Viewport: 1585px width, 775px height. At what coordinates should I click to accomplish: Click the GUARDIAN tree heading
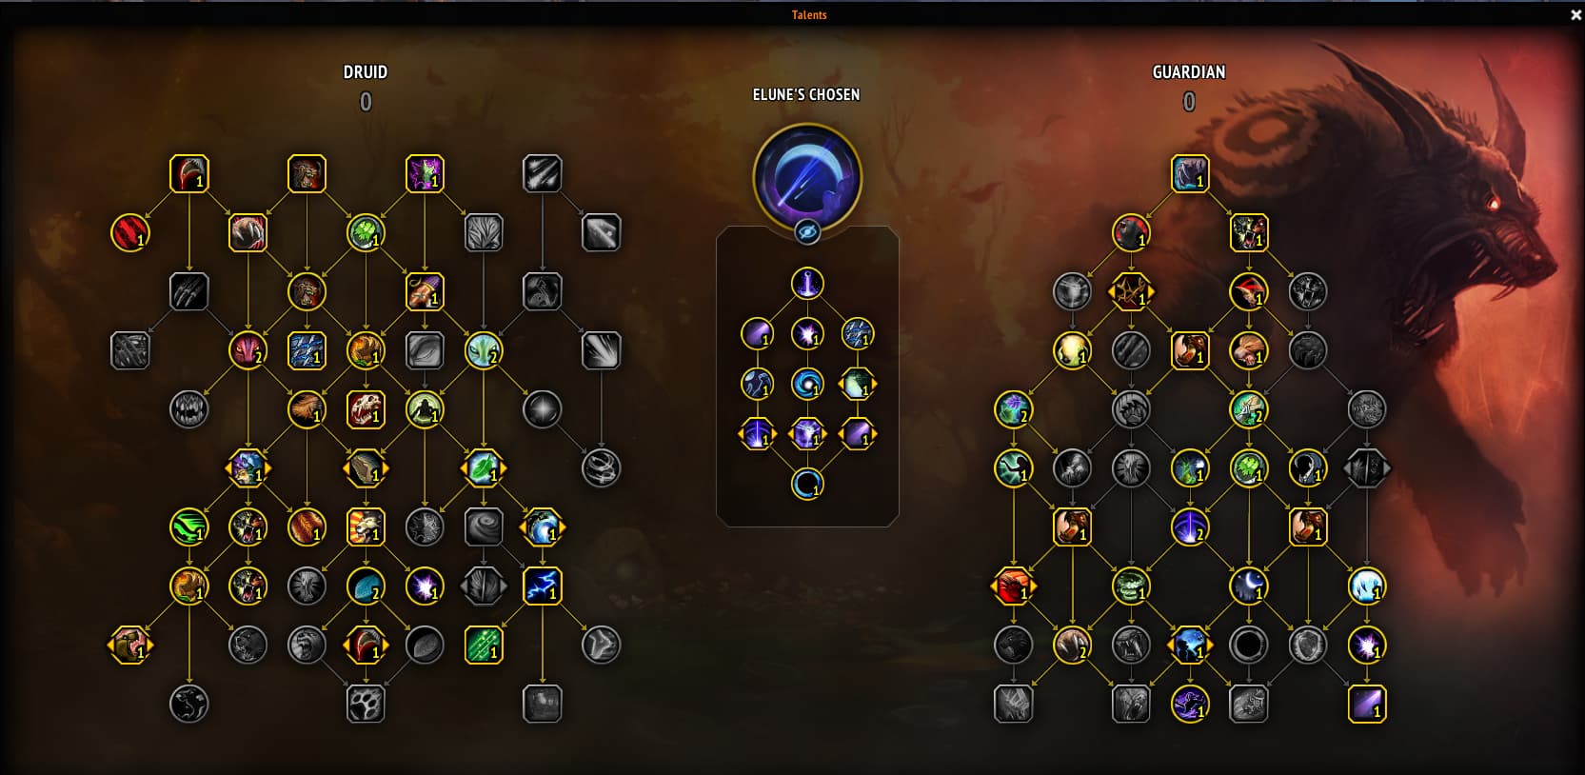point(1189,71)
